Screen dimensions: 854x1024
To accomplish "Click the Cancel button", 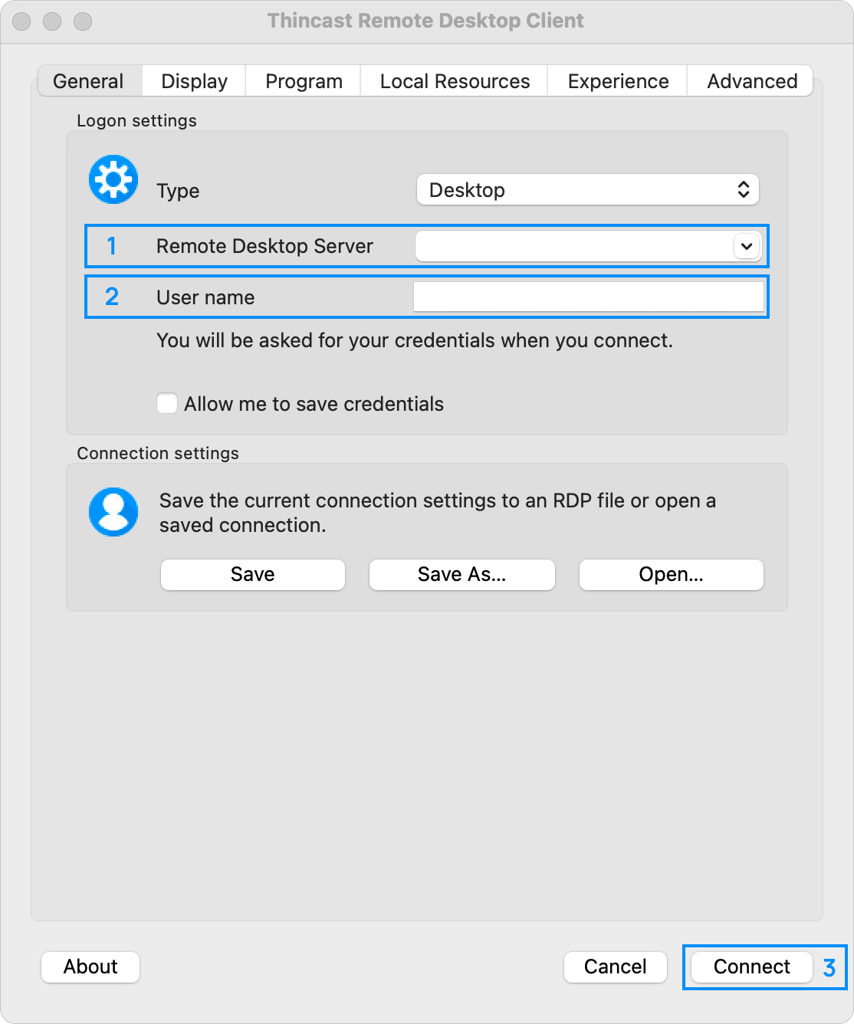I will (615, 967).
